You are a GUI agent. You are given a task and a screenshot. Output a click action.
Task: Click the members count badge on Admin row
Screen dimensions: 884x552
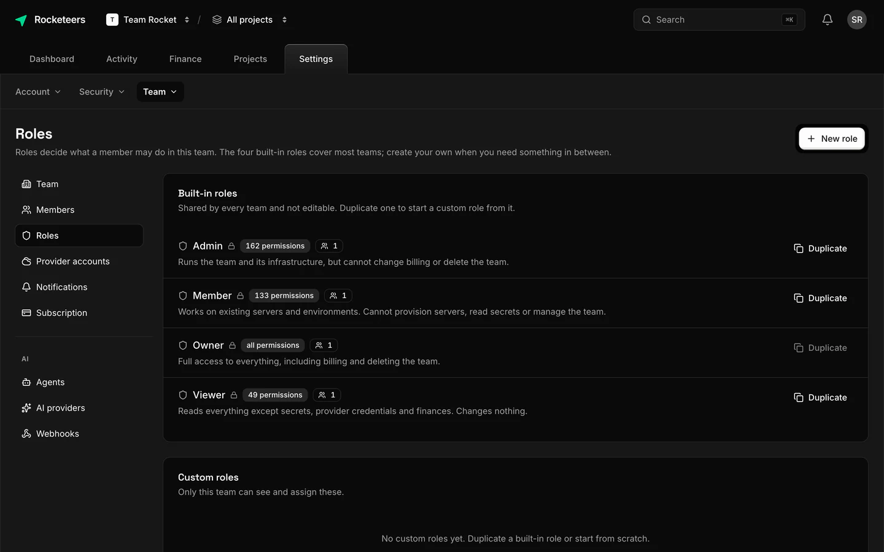pyautogui.click(x=329, y=246)
